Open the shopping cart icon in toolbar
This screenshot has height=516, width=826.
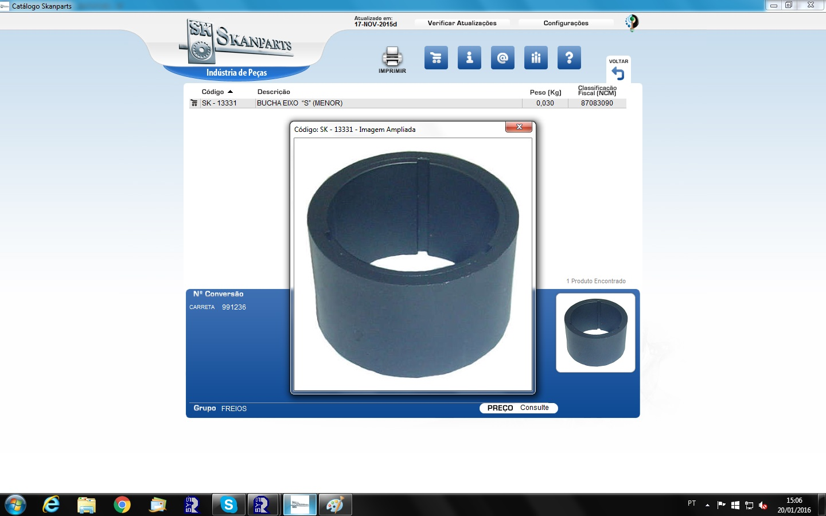tap(436, 58)
